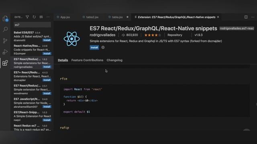Click the extensions search field containing es7

(x=32, y=25)
